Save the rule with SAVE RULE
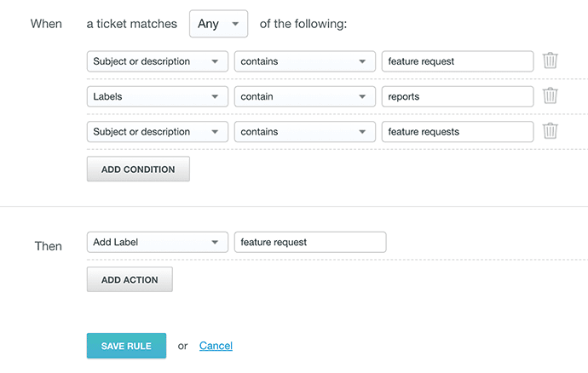The height and width of the screenshot is (373, 588). [126, 346]
